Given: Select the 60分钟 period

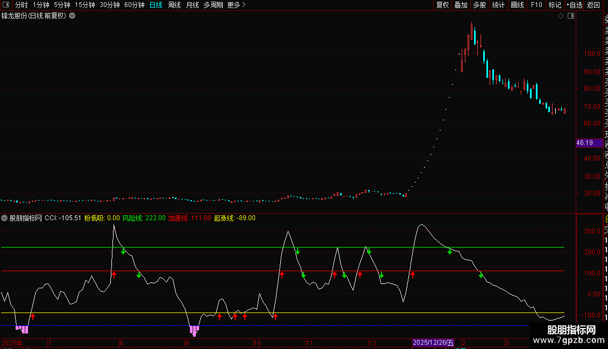Looking at the screenshot, I should [x=134, y=5].
